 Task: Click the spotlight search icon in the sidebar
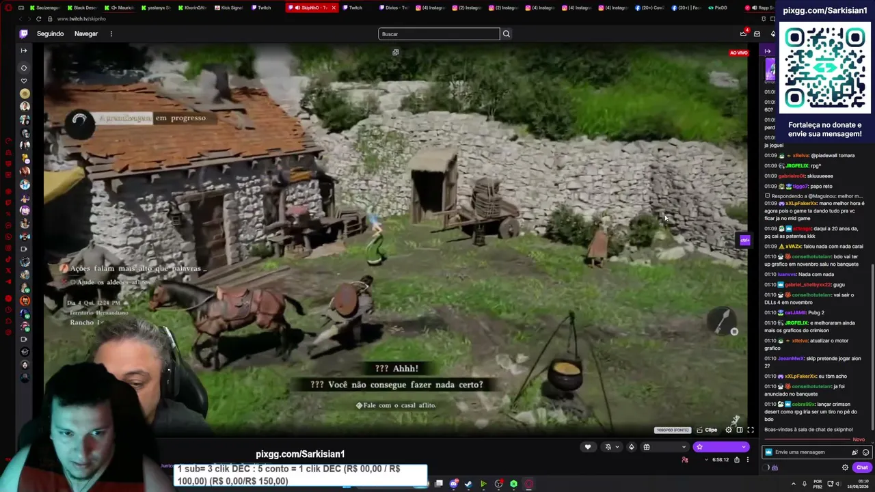point(25,68)
